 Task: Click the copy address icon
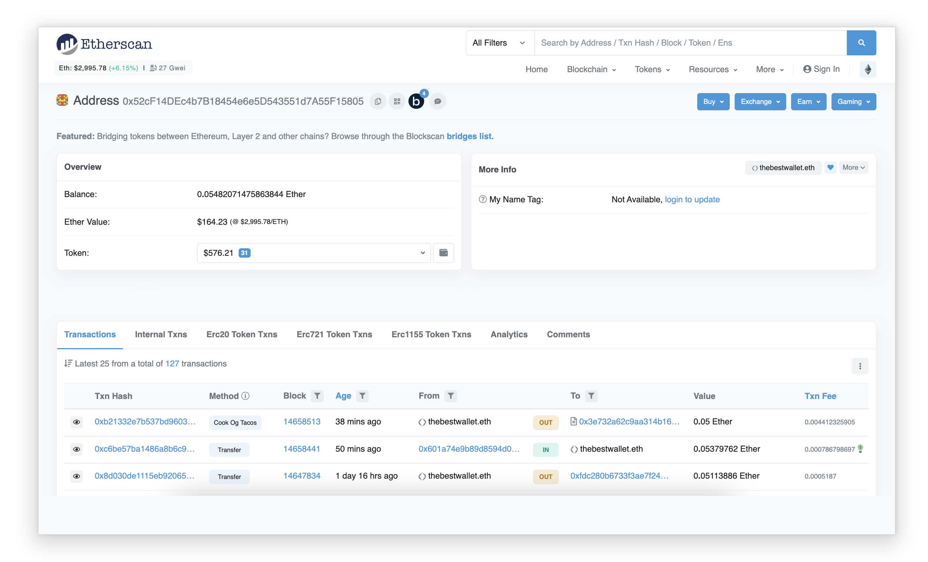(x=377, y=101)
